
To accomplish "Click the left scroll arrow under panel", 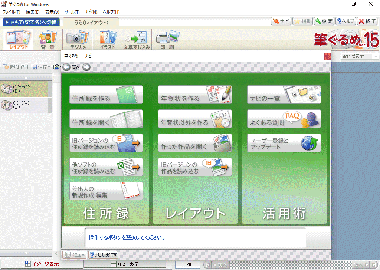I will [56, 254].
